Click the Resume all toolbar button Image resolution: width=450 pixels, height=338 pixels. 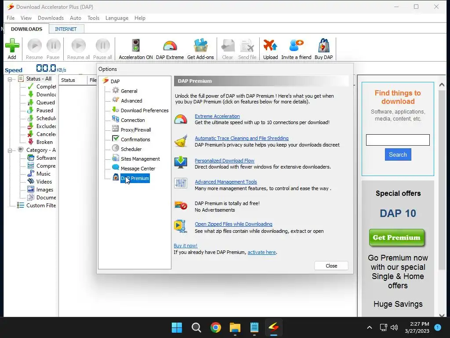point(78,49)
